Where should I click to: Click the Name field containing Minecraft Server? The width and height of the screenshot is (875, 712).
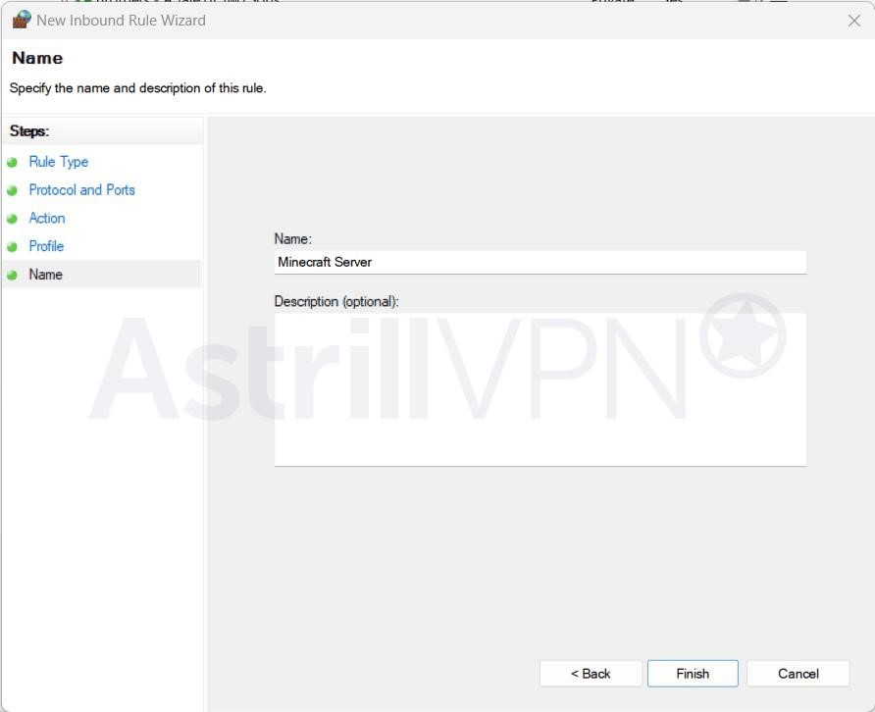pyautogui.click(x=540, y=262)
